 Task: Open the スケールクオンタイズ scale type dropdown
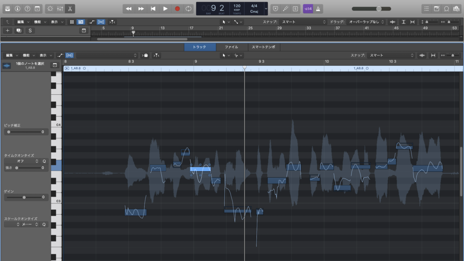[x=30, y=224]
